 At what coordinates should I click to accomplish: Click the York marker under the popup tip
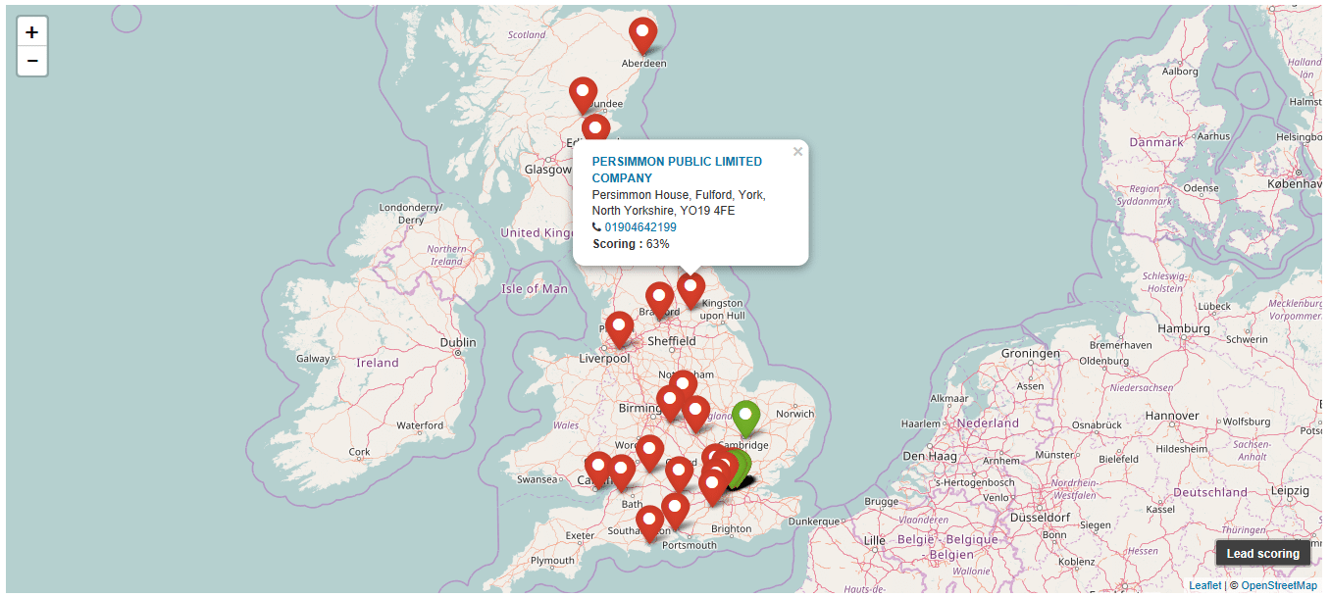691,290
